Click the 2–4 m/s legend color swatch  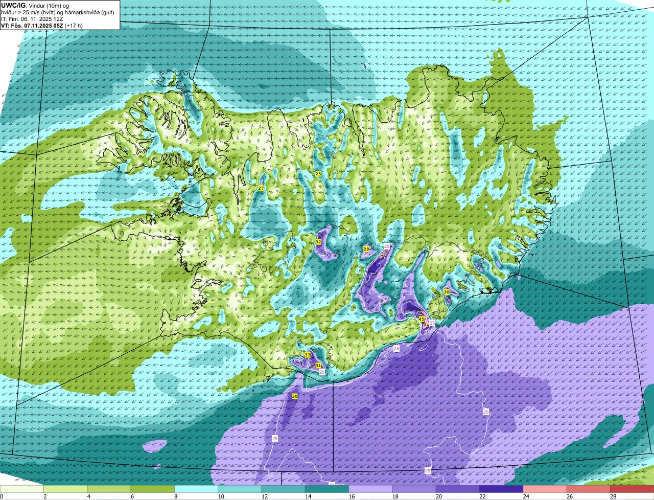click(x=65, y=489)
